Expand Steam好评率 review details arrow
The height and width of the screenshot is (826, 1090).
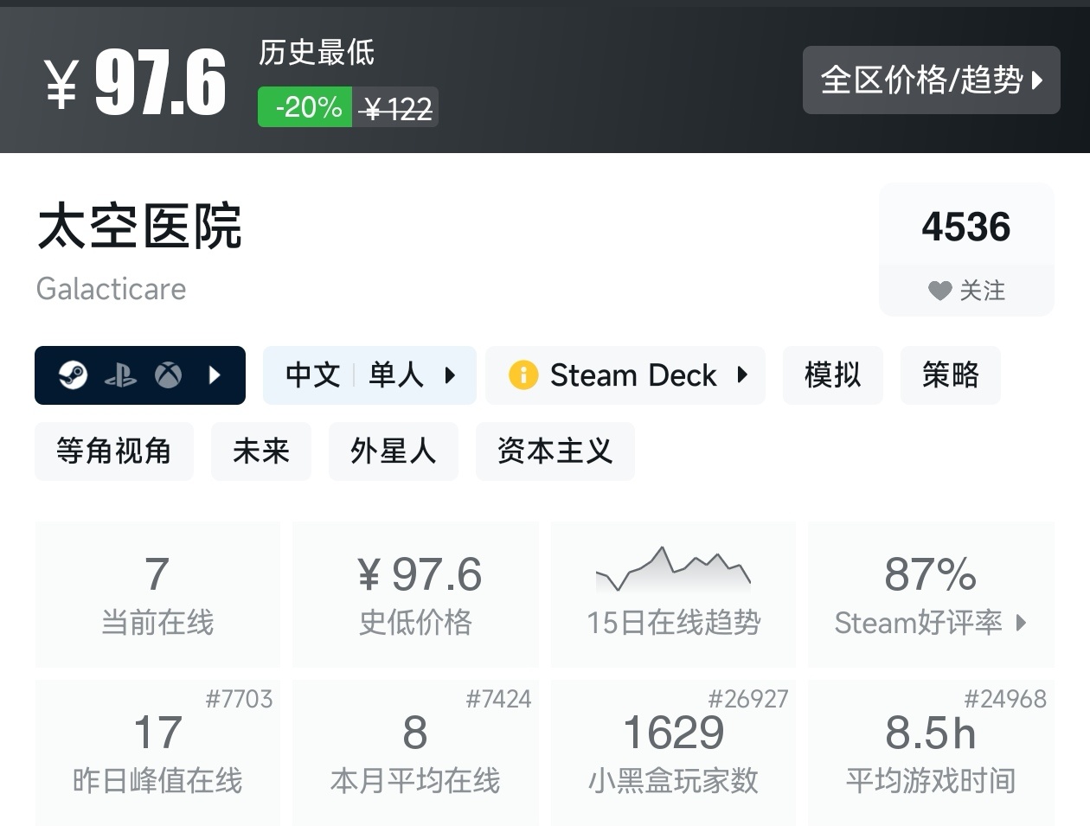coord(1022,623)
